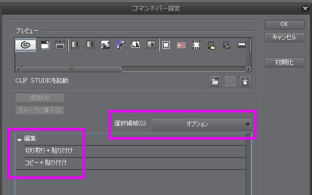
Task: Close the コマンドバー設定 dialog
Action: pos(305,9)
